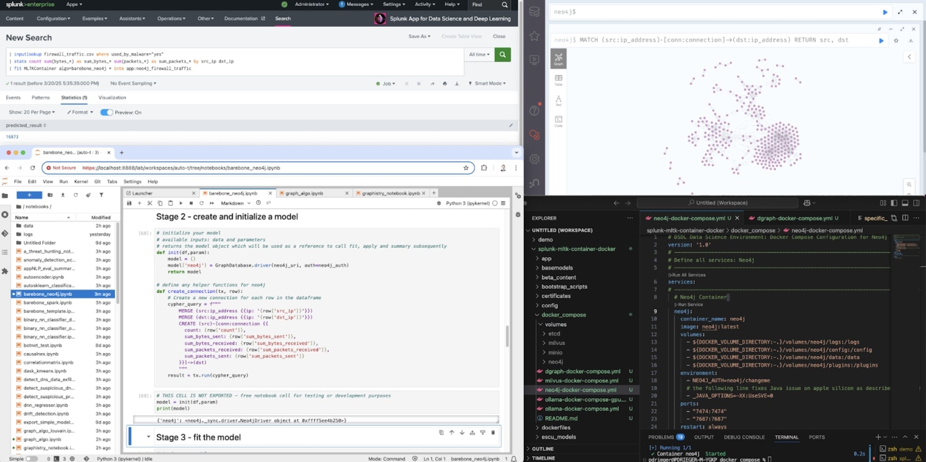The height and width of the screenshot is (462, 926).
Task: Click the Splunk job share arrow icon
Action: point(432,84)
